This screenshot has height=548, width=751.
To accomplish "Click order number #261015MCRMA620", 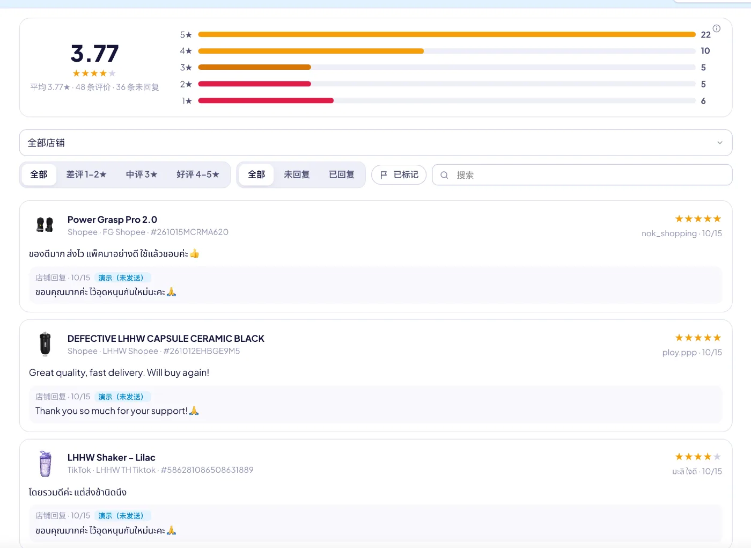I will (x=189, y=232).
